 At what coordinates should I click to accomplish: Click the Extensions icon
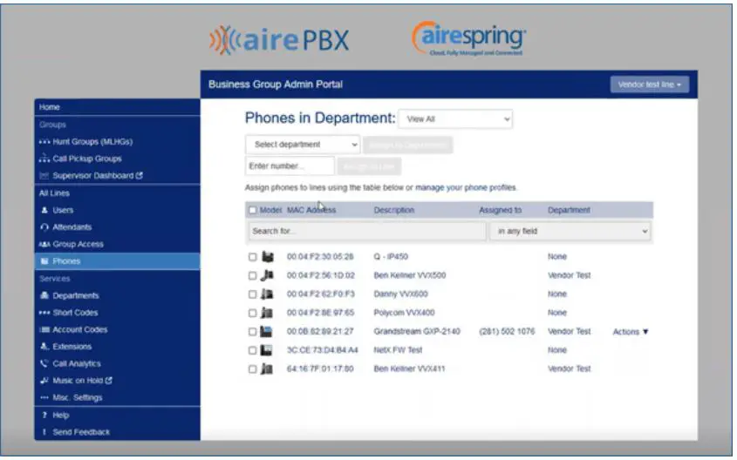click(44, 347)
